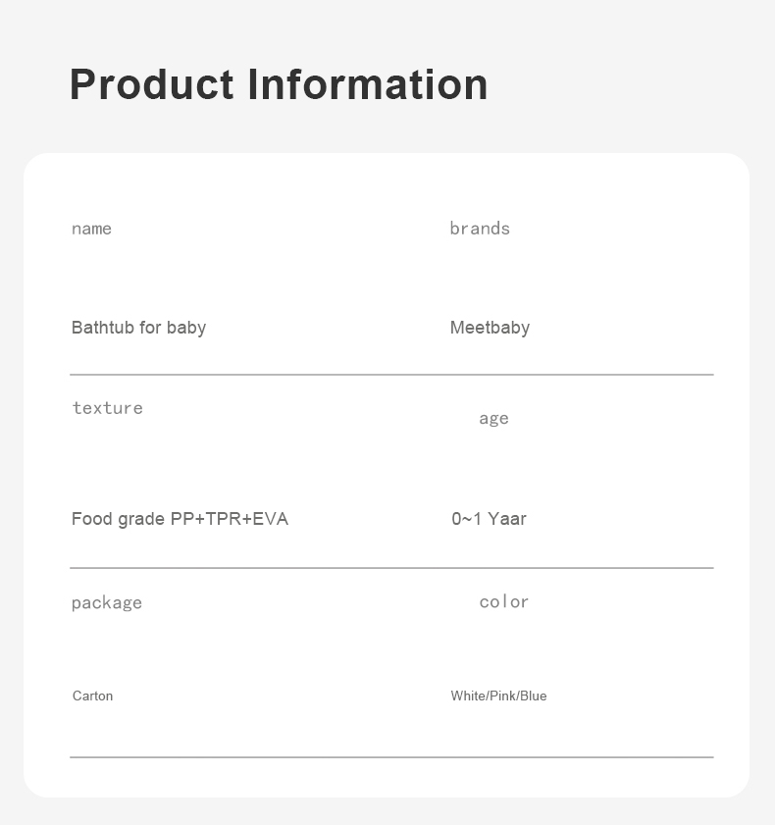Click the age field label
775x825 pixels.
coord(494,419)
